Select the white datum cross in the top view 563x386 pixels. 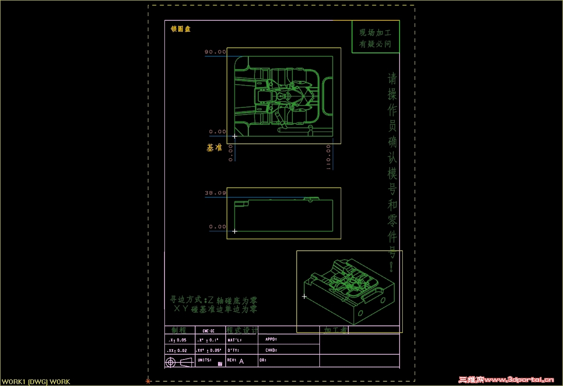coord(235,136)
